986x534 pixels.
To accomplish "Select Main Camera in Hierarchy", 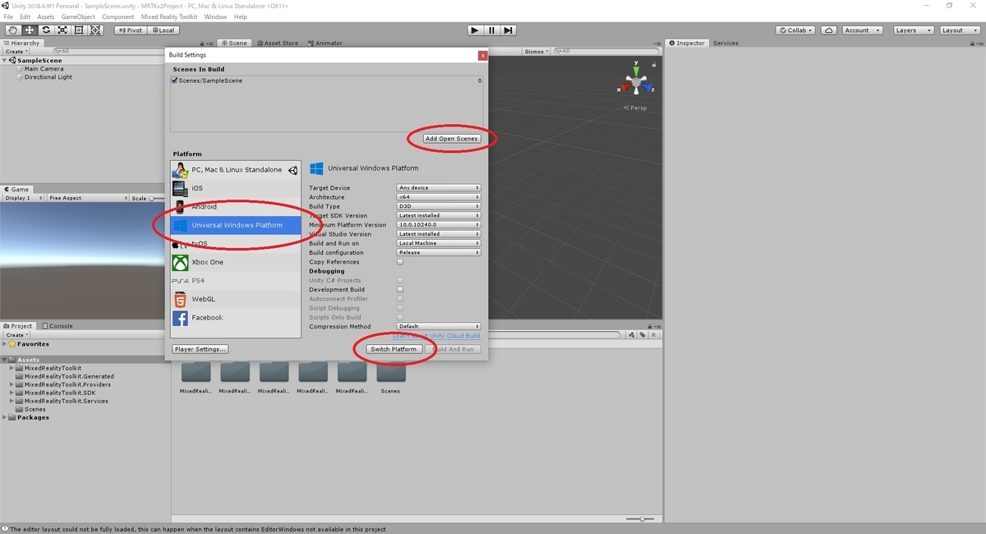I will [x=44, y=69].
